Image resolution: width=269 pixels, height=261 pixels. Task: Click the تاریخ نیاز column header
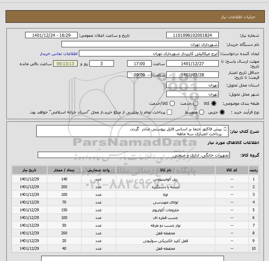29,170
